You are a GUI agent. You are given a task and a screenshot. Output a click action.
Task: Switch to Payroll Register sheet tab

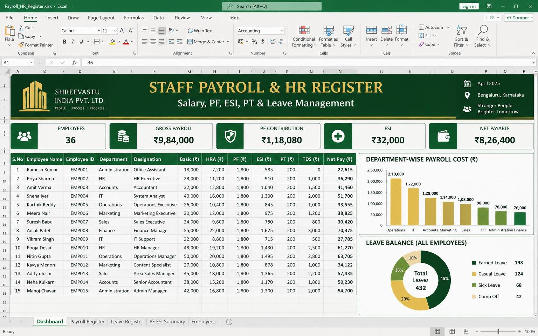pos(87,322)
